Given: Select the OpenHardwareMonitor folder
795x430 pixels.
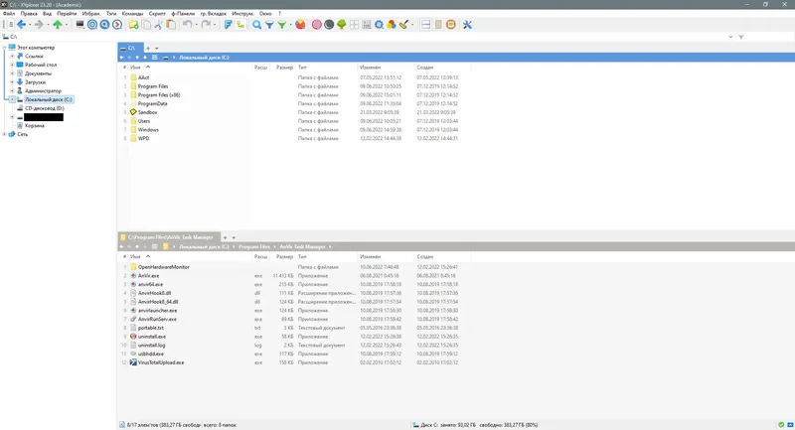Looking at the screenshot, I should pyautogui.click(x=163, y=267).
